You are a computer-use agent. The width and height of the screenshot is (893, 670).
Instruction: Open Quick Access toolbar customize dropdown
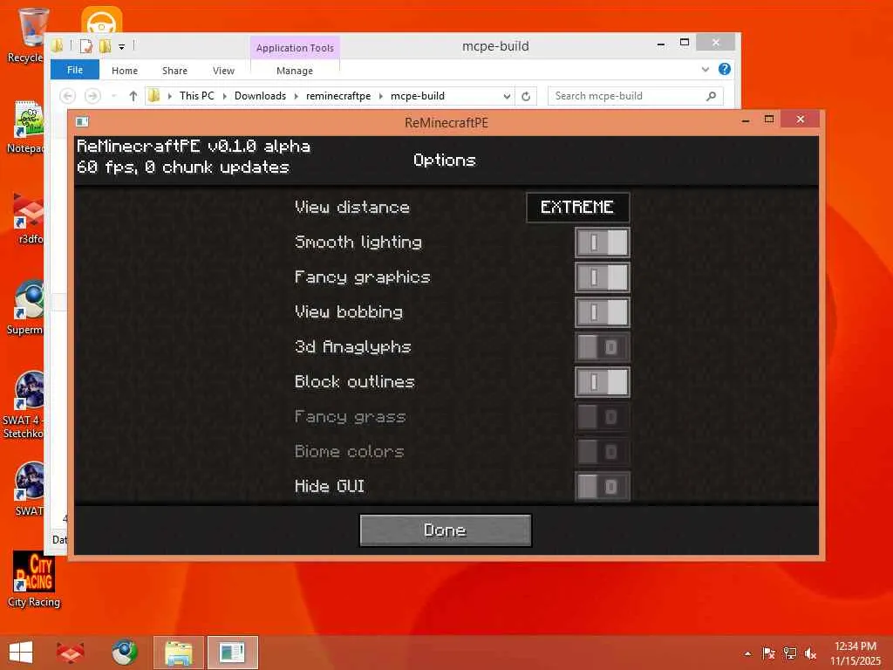click(x=121, y=47)
